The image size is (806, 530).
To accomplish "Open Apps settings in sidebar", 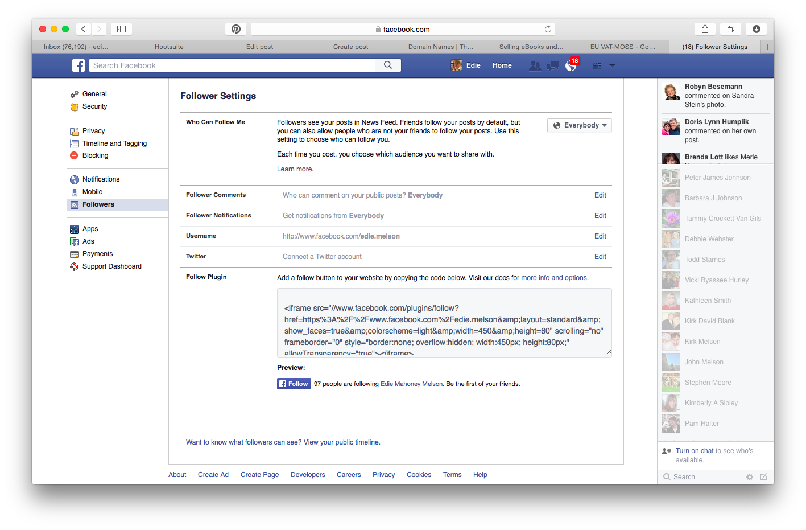I will [x=90, y=229].
